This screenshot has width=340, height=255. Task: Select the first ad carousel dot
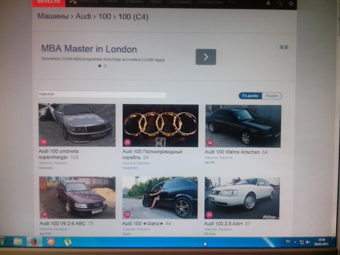tap(100, 66)
